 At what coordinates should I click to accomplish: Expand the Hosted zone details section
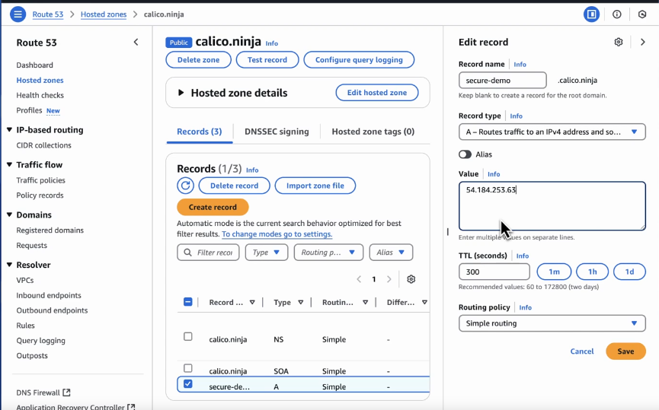coord(181,93)
